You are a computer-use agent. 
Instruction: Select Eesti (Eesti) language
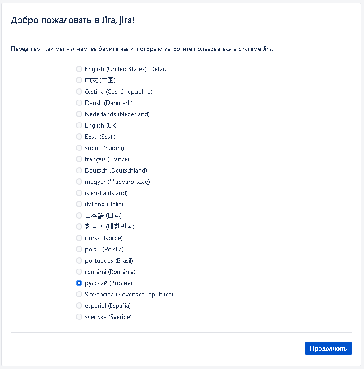[x=79, y=137]
